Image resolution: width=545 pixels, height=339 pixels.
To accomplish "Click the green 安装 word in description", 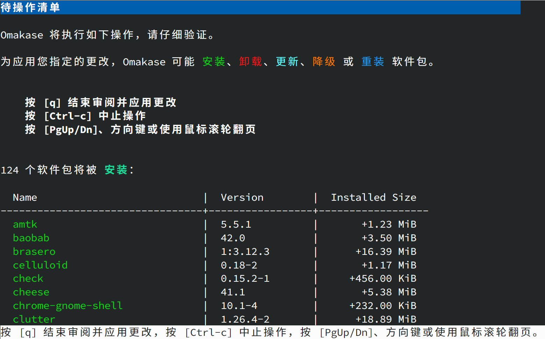I will tap(214, 62).
